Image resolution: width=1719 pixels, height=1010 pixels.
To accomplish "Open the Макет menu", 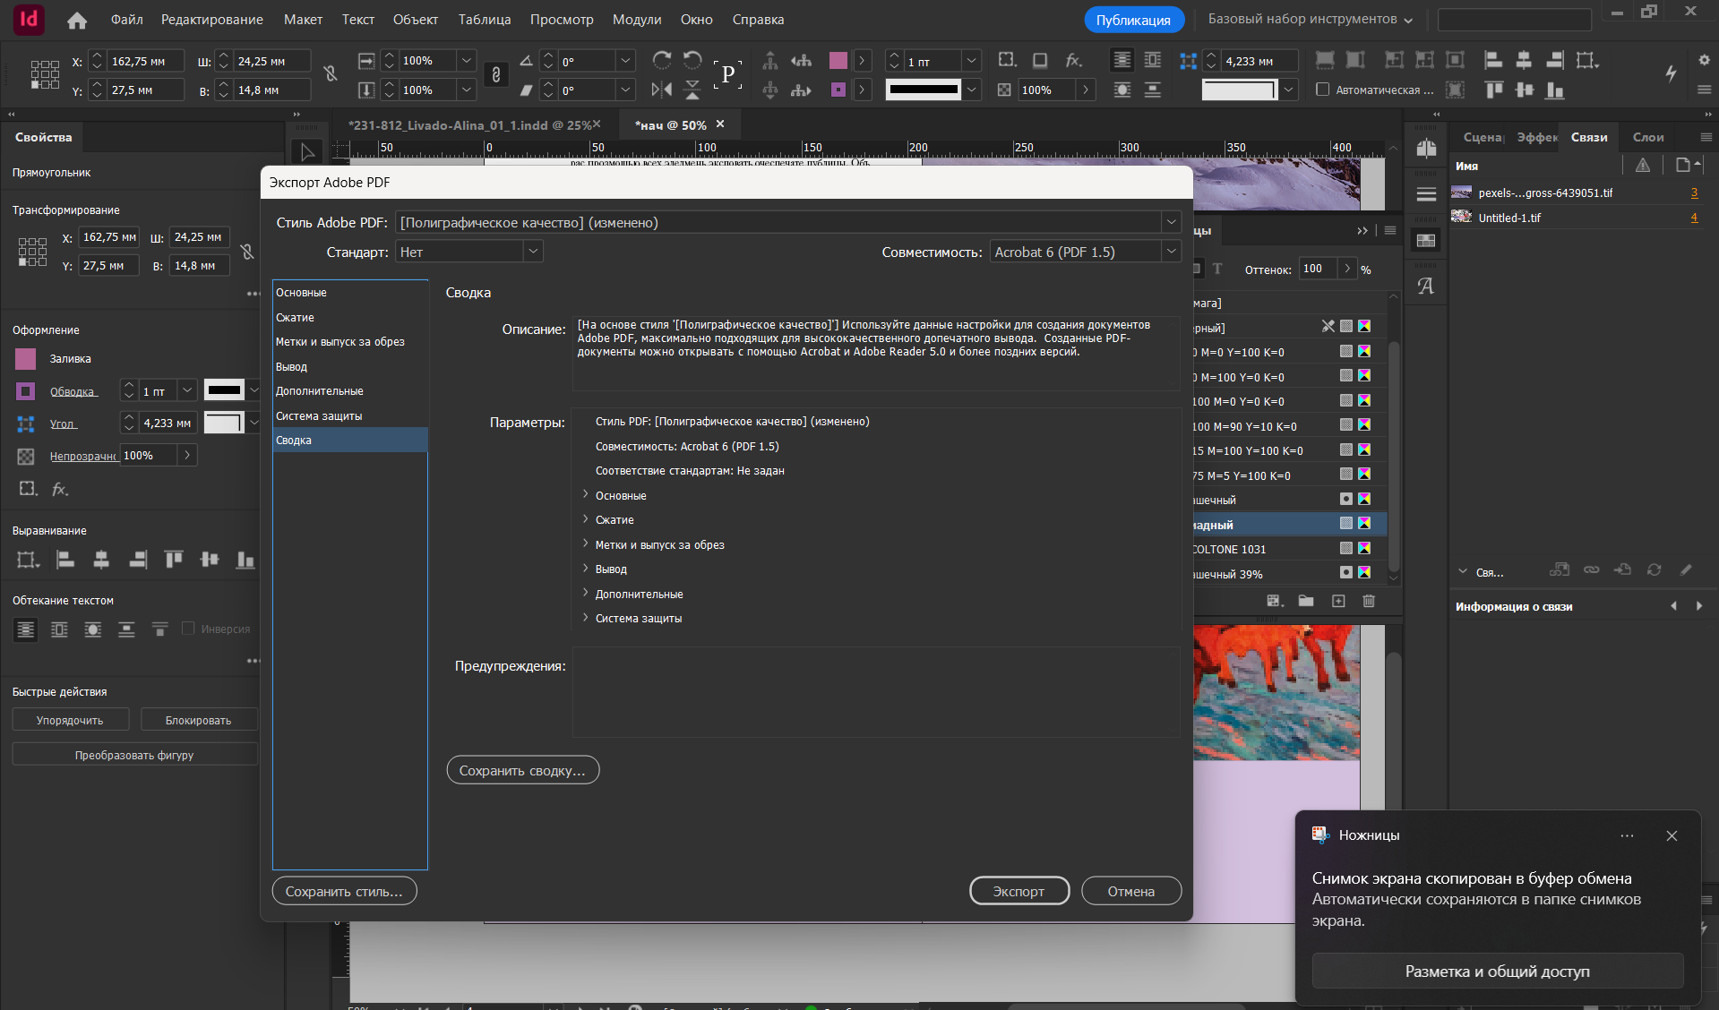I will (x=303, y=19).
